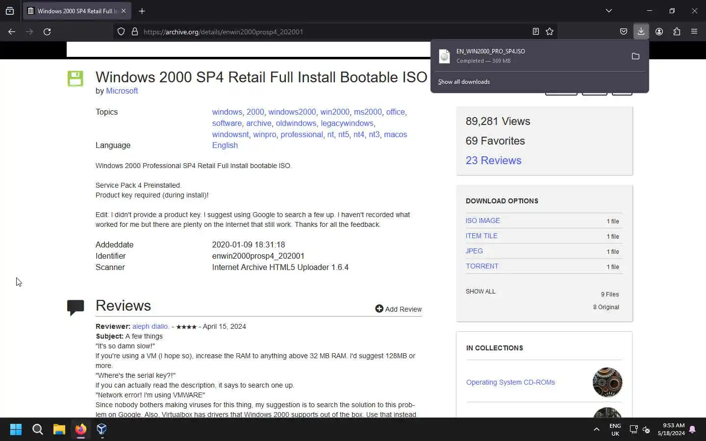Open the Windows Start menu
Image resolution: width=706 pixels, height=441 pixels.
16,430
